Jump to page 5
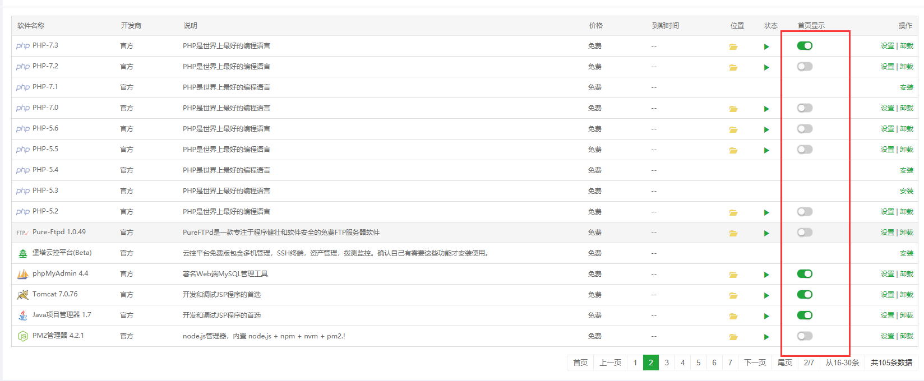Image resolution: width=924 pixels, height=381 pixels. (x=698, y=363)
